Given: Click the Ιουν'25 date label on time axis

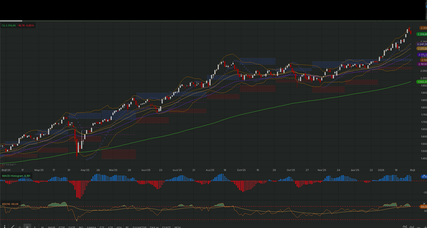Looking at the screenshot, I should point(146,170).
